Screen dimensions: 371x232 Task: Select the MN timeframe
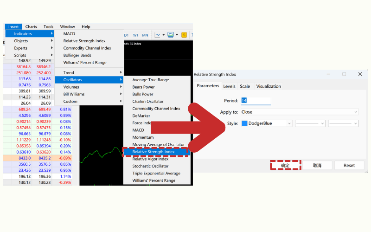tap(145, 35)
